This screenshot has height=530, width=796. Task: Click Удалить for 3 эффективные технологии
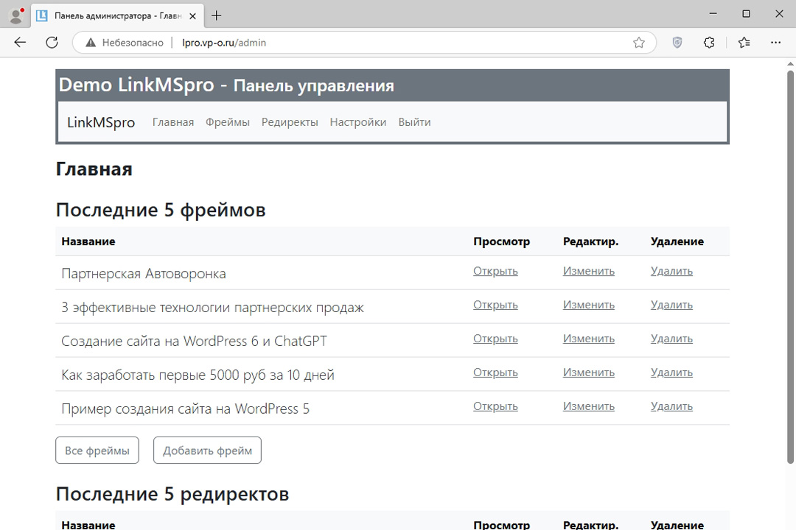coord(671,305)
